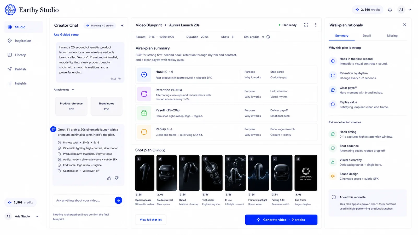The image size is (418, 235).
Task: Open Product reference PDF attachment
Action: (71, 106)
